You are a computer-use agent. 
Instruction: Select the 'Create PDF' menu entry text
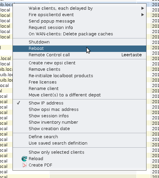coord(41,165)
